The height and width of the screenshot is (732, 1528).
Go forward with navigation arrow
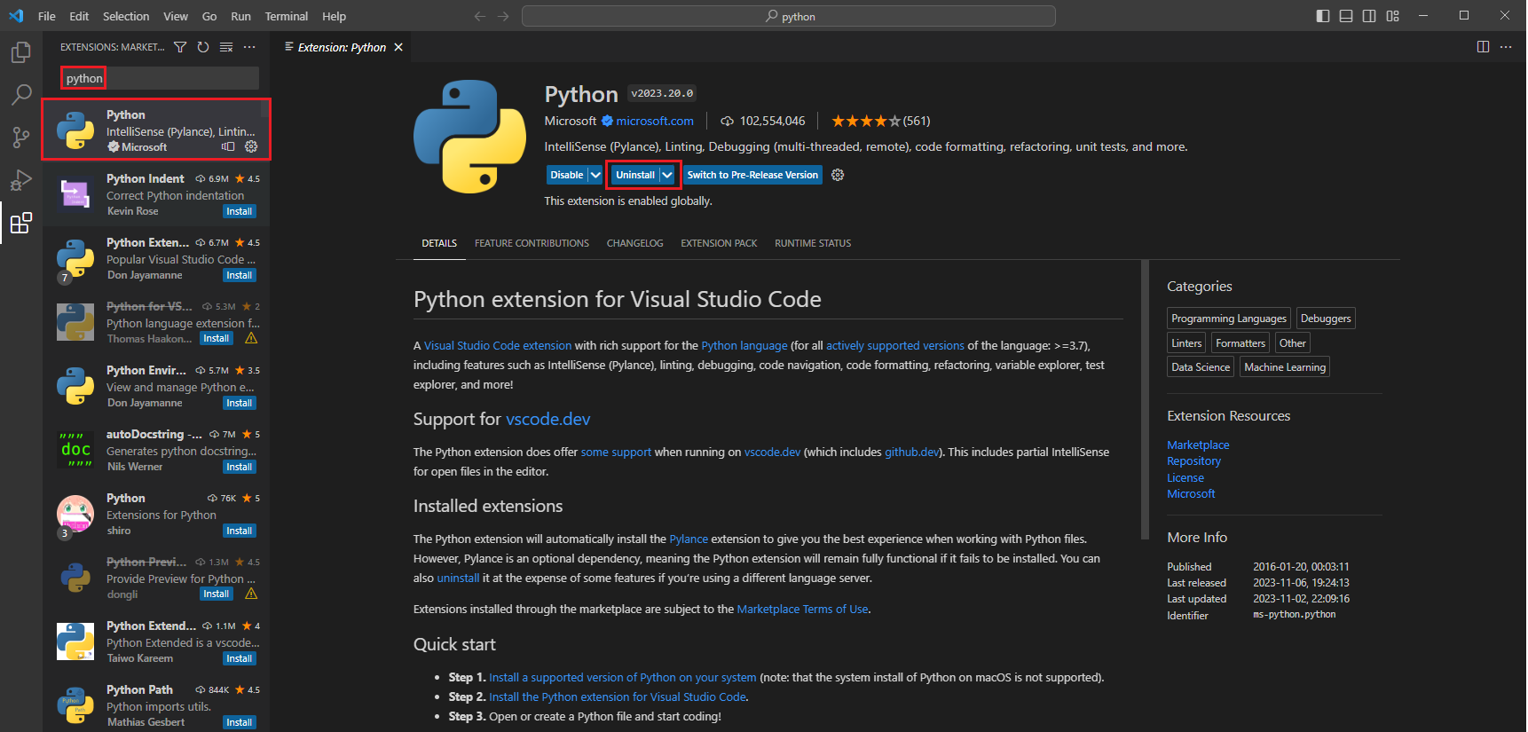[x=503, y=16]
